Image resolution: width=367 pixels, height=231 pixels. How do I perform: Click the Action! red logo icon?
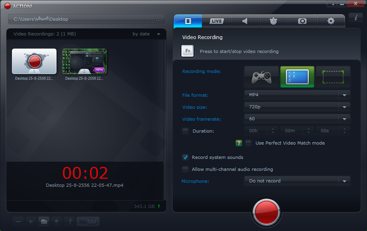tap(8, 6)
